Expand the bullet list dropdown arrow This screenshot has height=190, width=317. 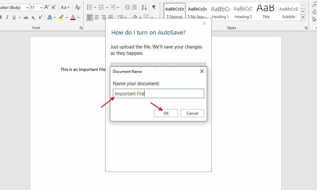tap(95, 7)
